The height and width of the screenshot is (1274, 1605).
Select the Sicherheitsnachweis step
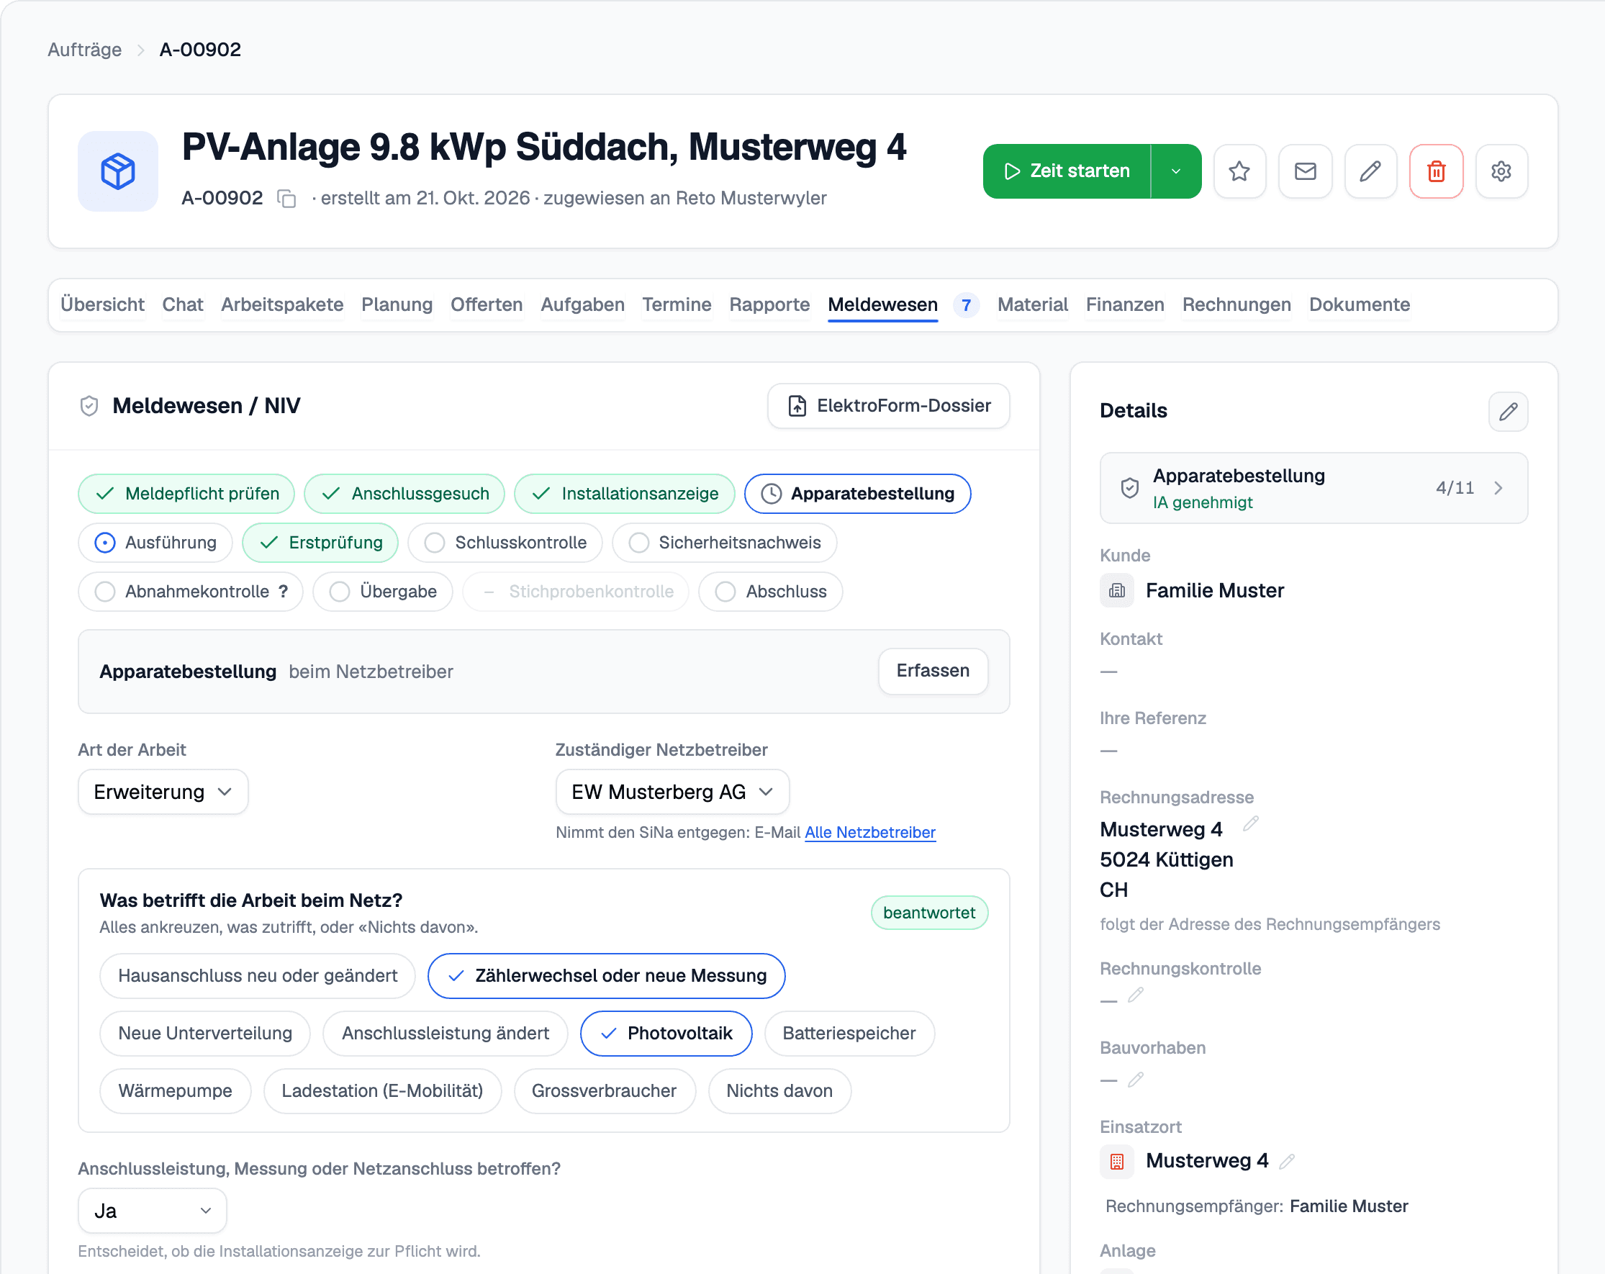point(723,543)
